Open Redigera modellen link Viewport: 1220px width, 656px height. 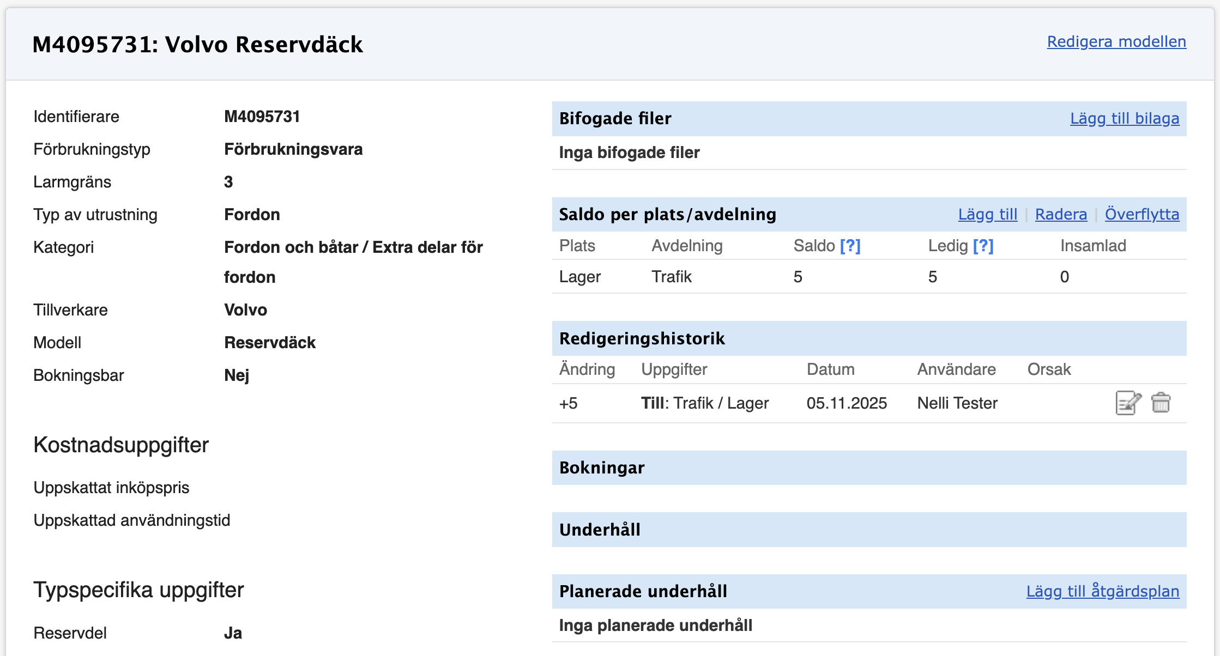tap(1116, 41)
